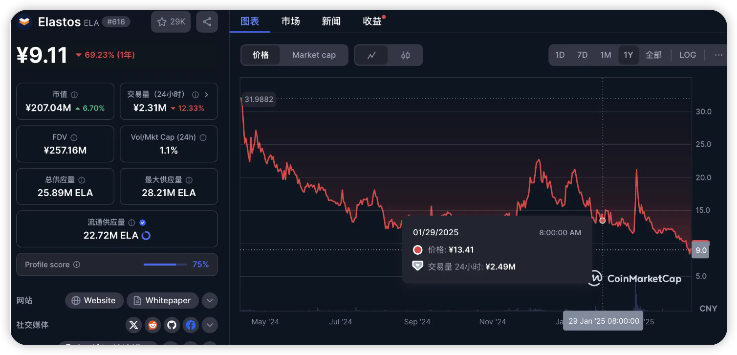Click the red data point marker on chart

[x=602, y=221]
